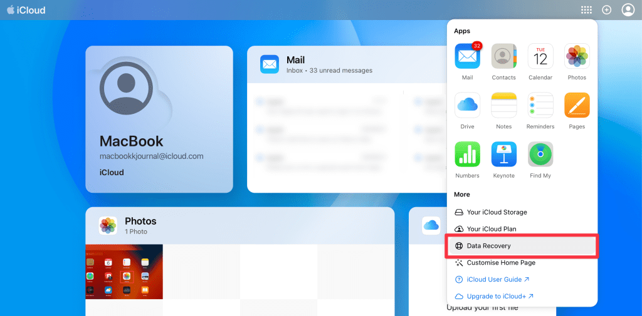The width and height of the screenshot is (642, 316).
Task: Select Your iCloud Plan menu entry
Action: click(521, 229)
